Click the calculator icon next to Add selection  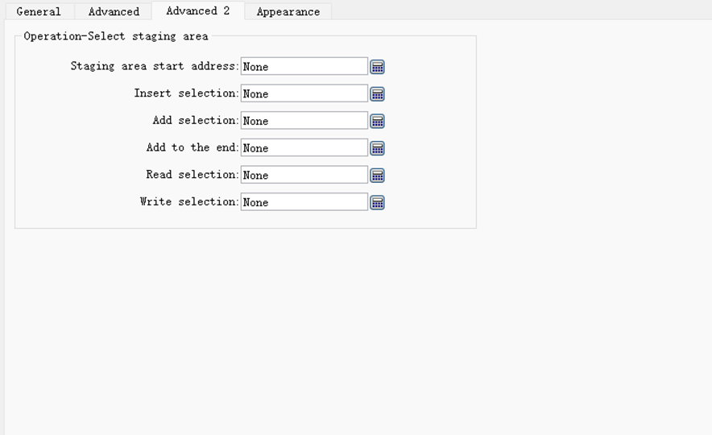pos(377,121)
